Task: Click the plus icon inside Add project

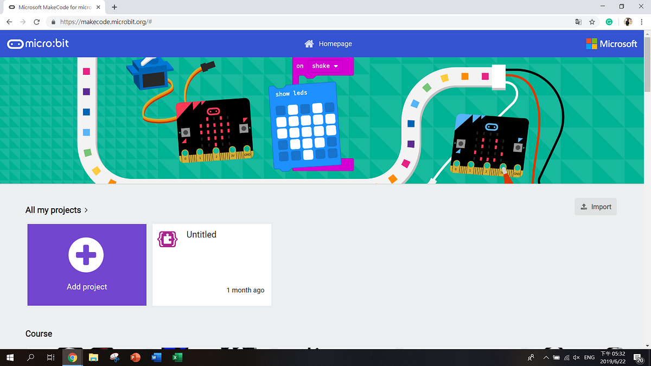Action: tap(86, 255)
